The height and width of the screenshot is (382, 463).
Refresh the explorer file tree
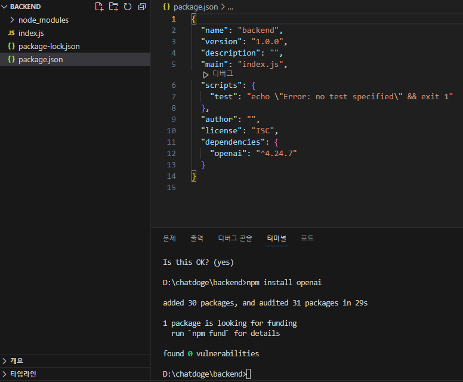(128, 7)
